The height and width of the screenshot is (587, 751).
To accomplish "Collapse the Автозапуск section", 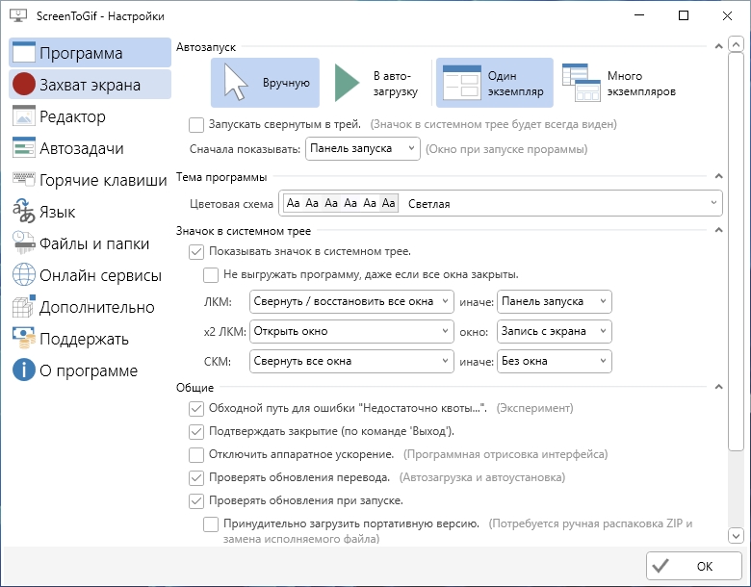I will 718,46.
